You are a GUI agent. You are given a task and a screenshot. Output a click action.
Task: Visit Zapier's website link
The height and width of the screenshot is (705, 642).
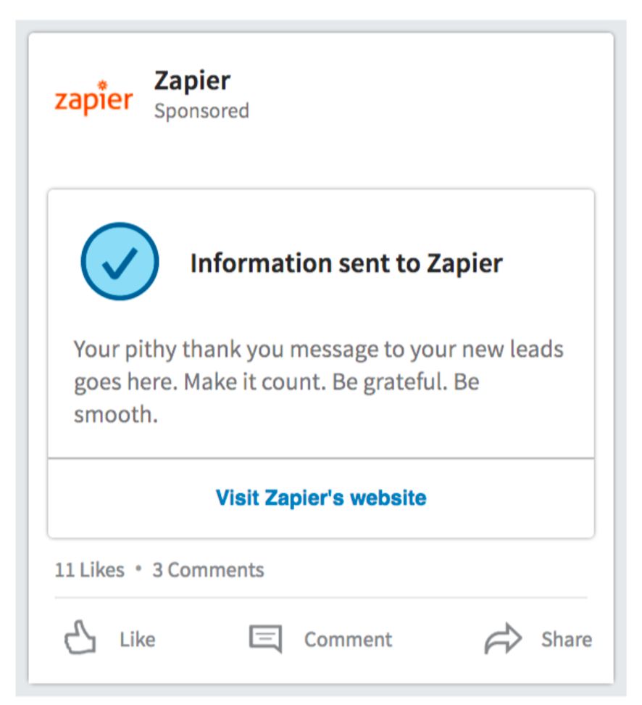point(321,498)
